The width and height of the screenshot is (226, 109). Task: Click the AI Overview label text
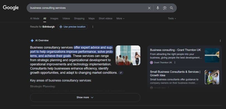click(x=42, y=41)
